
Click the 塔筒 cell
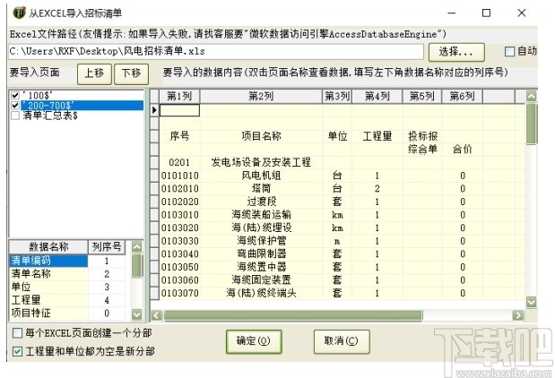click(x=261, y=188)
